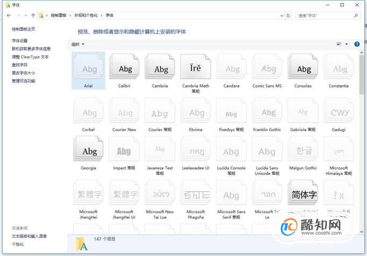
Task: Select the Javanese Text font icon
Action: pyautogui.click(x=160, y=149)
